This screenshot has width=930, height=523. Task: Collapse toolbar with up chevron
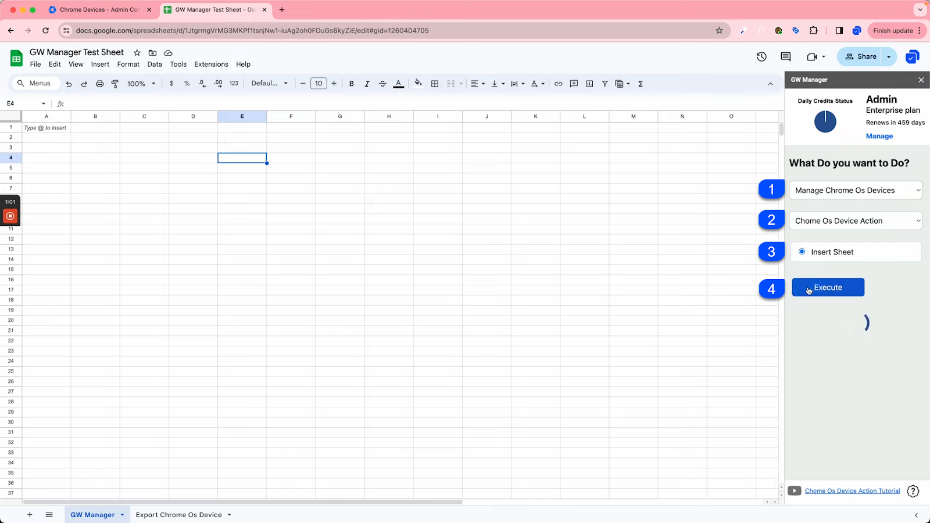pos(771,84)
